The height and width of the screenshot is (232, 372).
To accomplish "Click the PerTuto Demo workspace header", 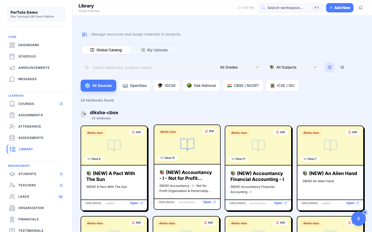I will point(36,14).
